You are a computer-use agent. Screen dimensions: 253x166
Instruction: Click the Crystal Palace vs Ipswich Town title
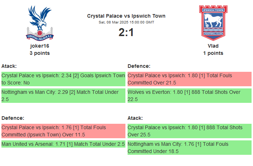click(126, 16)
